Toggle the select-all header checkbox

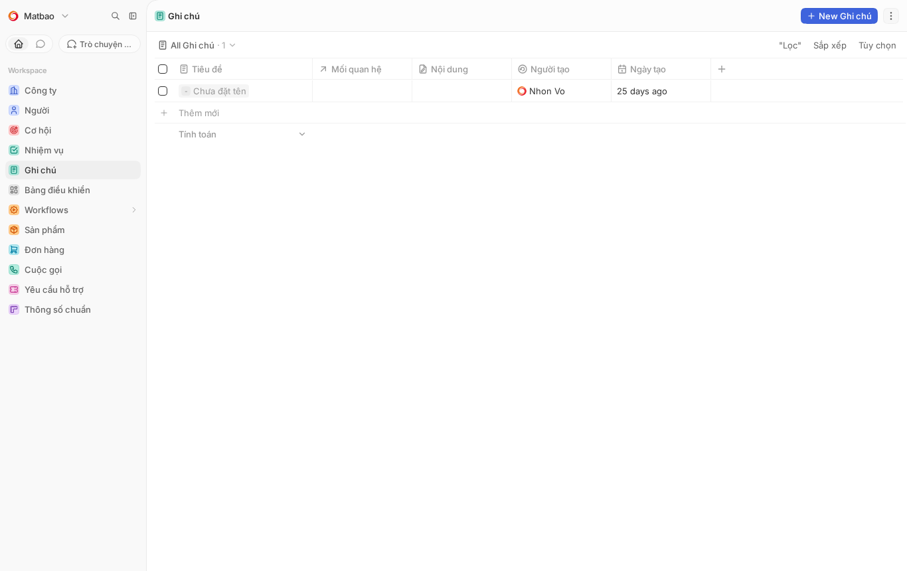click(x=163, y=69)
